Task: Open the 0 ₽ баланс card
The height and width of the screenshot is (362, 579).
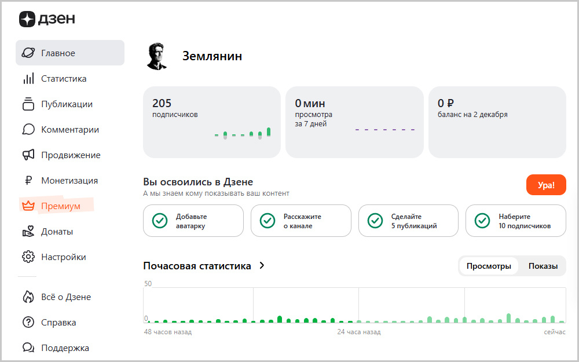Action: pyautogui.click(x=497, y=122)
